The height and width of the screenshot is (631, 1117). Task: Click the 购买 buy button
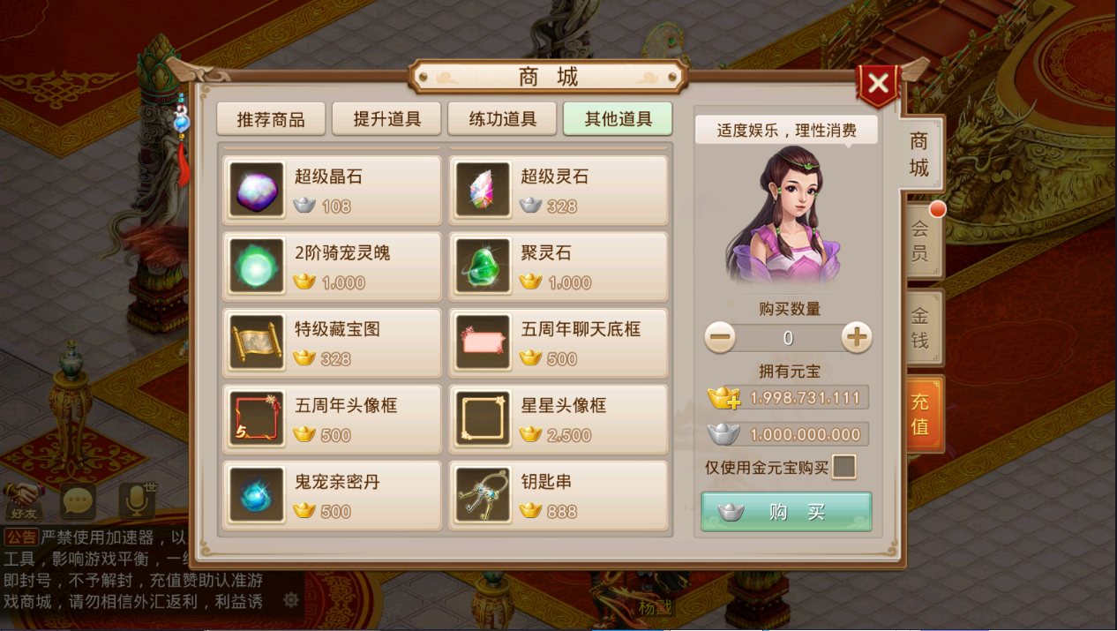(x=786, y=512)
